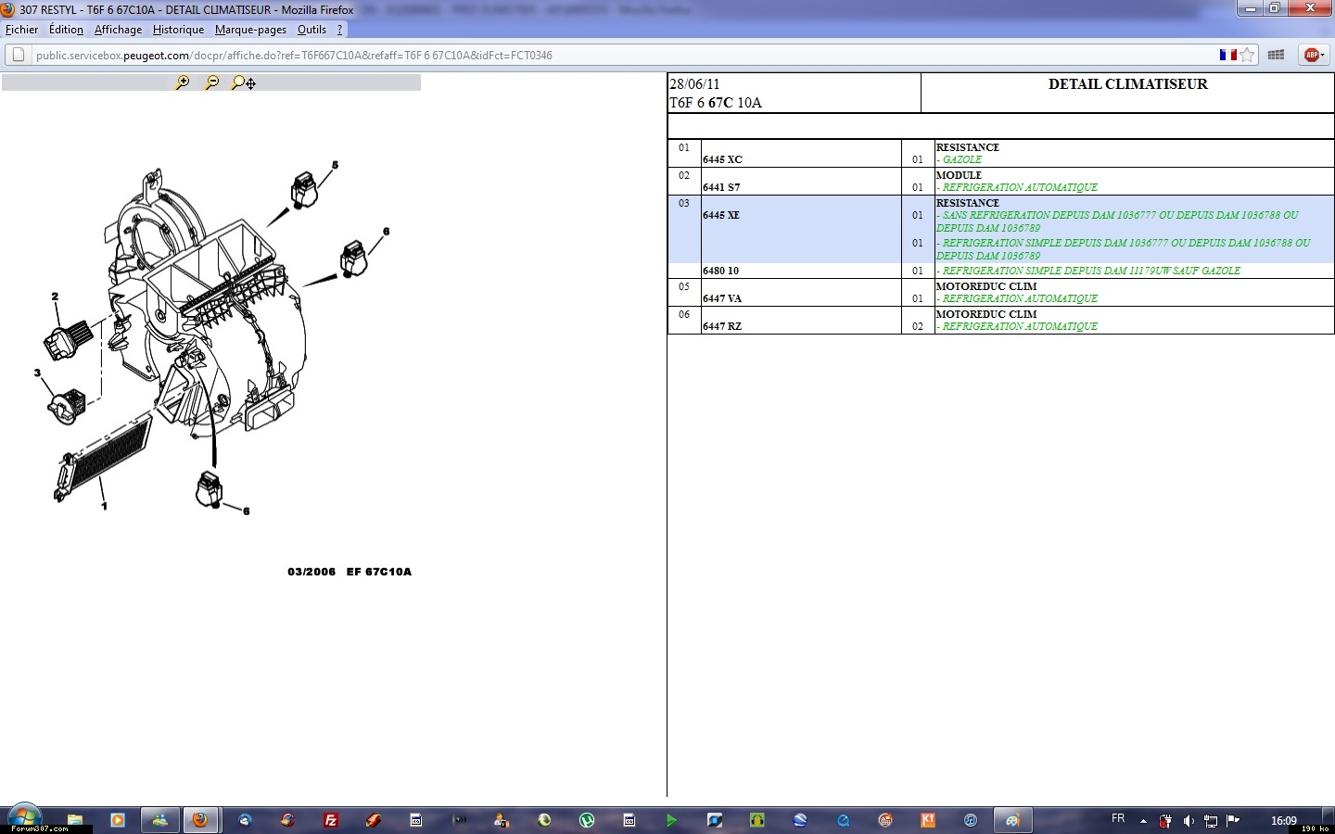1335x834 pixels.
Task: Click the page identity icon in URL bar
Action: coord(19,55)
